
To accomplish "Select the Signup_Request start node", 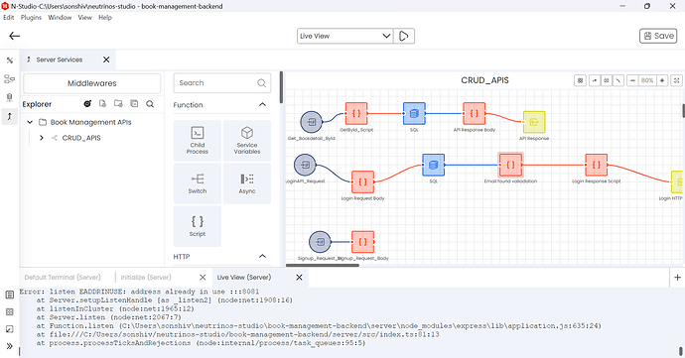I will coord(321,242).
